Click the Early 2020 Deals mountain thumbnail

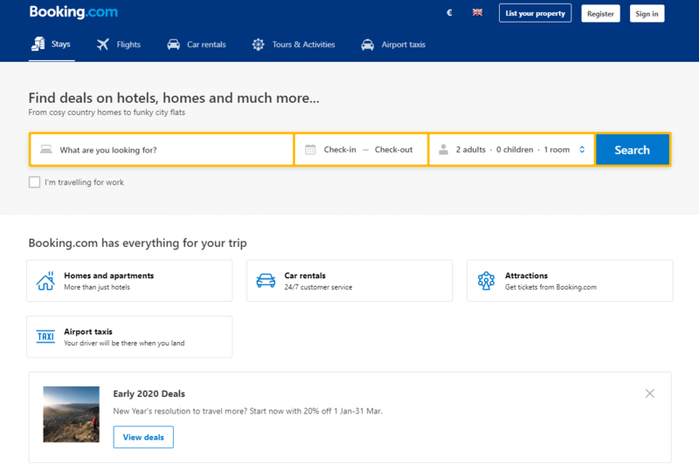[x=72, y=414]
